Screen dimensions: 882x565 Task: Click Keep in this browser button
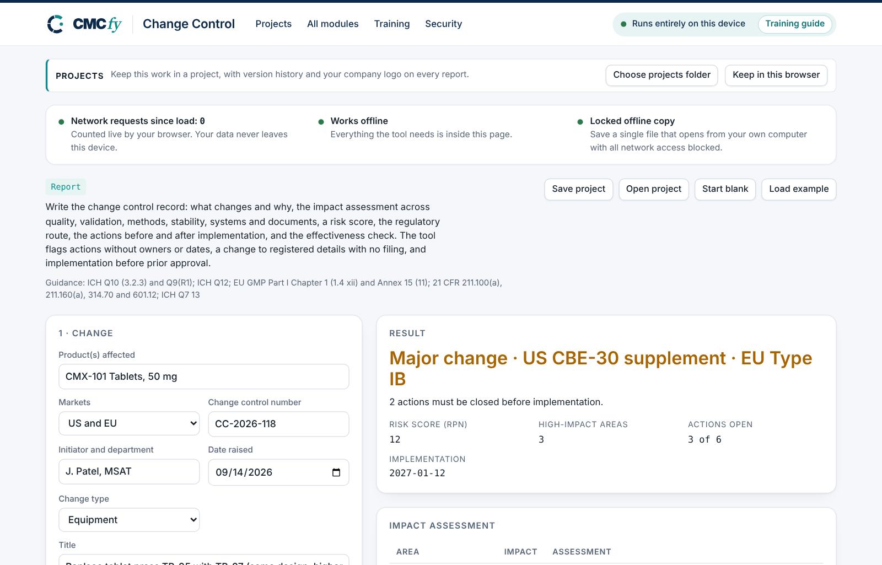pyautogui.click(x=776, y=75)
